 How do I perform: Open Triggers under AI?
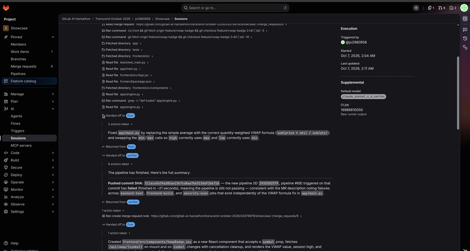coord(17,131)
